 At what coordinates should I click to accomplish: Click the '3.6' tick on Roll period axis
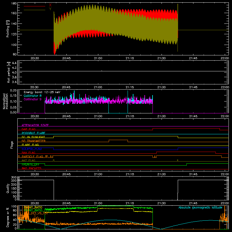[14, 82]
